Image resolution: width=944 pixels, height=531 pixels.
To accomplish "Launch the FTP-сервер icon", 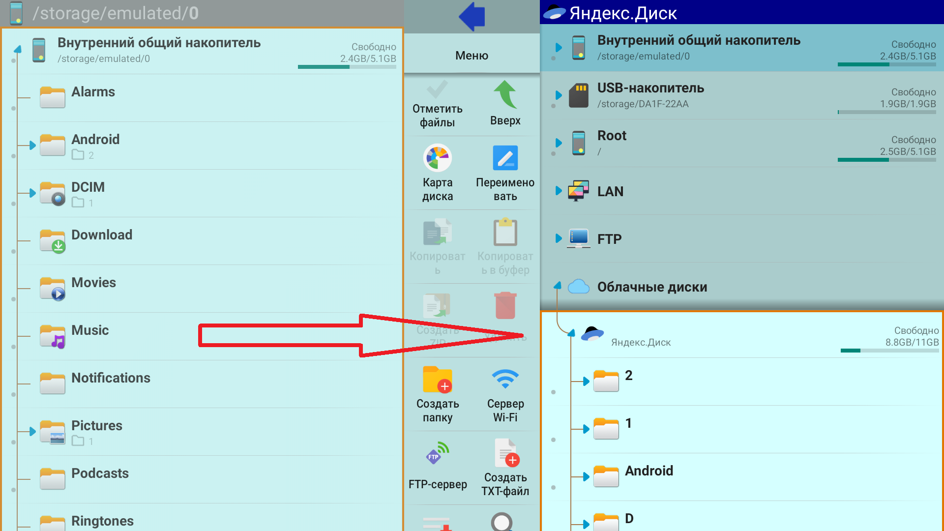I will [437, 453].
